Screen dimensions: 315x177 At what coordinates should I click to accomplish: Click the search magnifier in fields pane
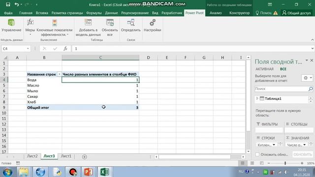(x=311, y=88)
